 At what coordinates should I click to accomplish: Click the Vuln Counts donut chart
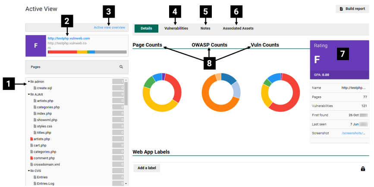280,92
